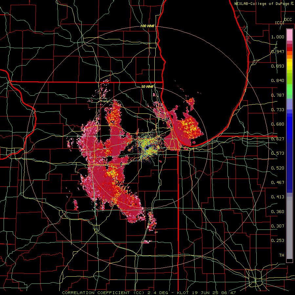This screenshot has height=295, width=295.
Task: Click the 0.413 scale value
Action: 278,197
